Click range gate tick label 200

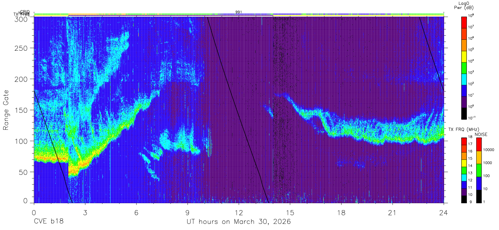[21, 79]
